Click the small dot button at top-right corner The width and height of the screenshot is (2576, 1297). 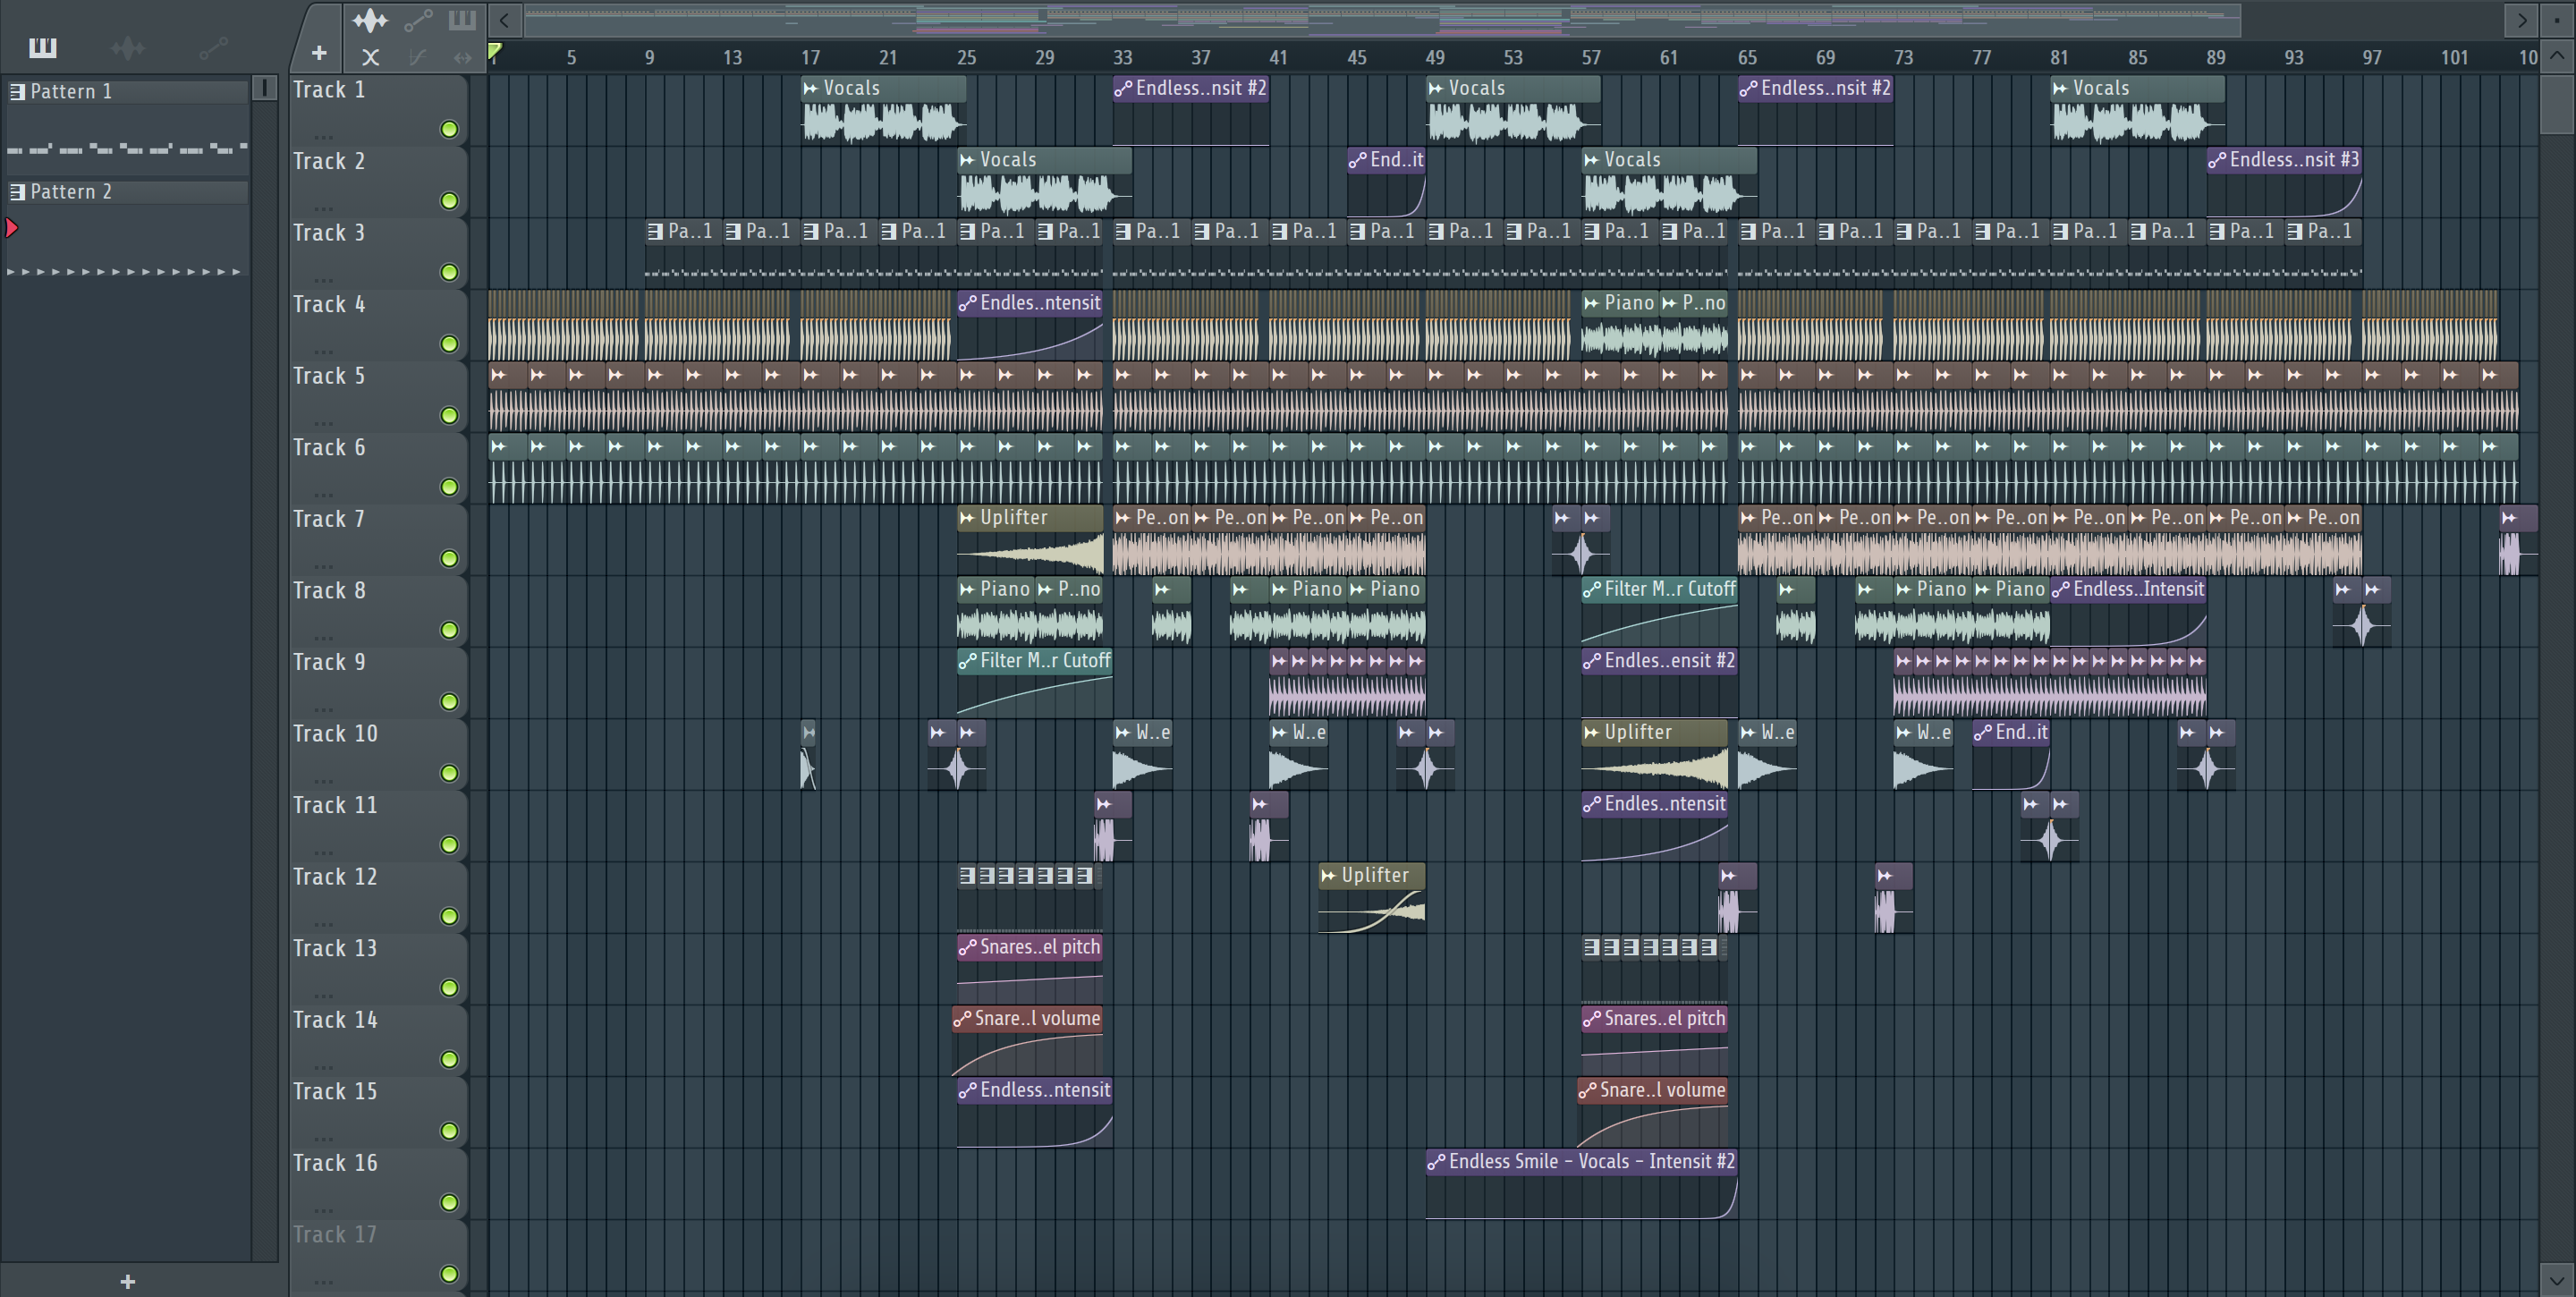(2557, 19)
